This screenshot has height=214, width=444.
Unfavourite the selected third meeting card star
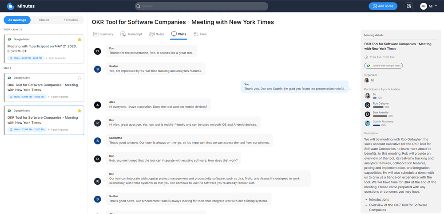click(79, 110)
